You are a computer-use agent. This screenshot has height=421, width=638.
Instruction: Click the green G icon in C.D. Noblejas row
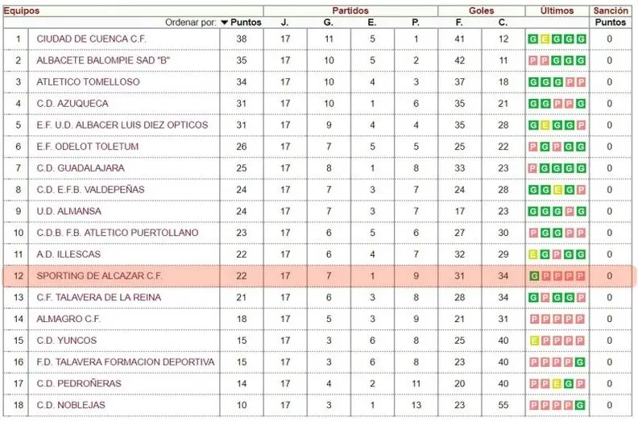tap(581, 405)
